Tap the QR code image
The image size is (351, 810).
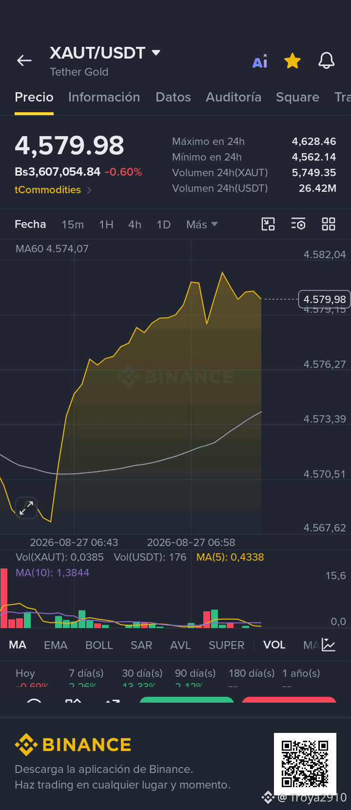tap(305, 764)
